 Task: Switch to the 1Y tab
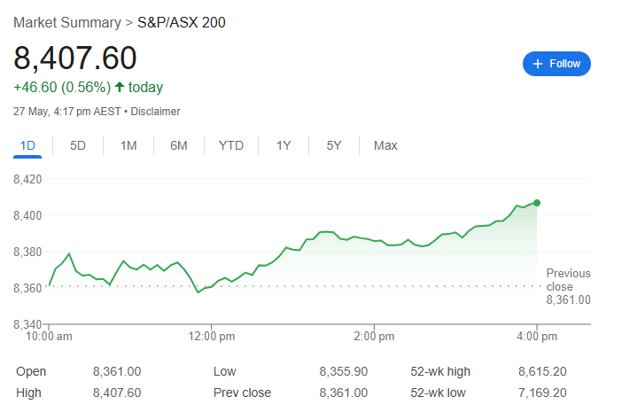pyautogui.click(x=284, y=145)
